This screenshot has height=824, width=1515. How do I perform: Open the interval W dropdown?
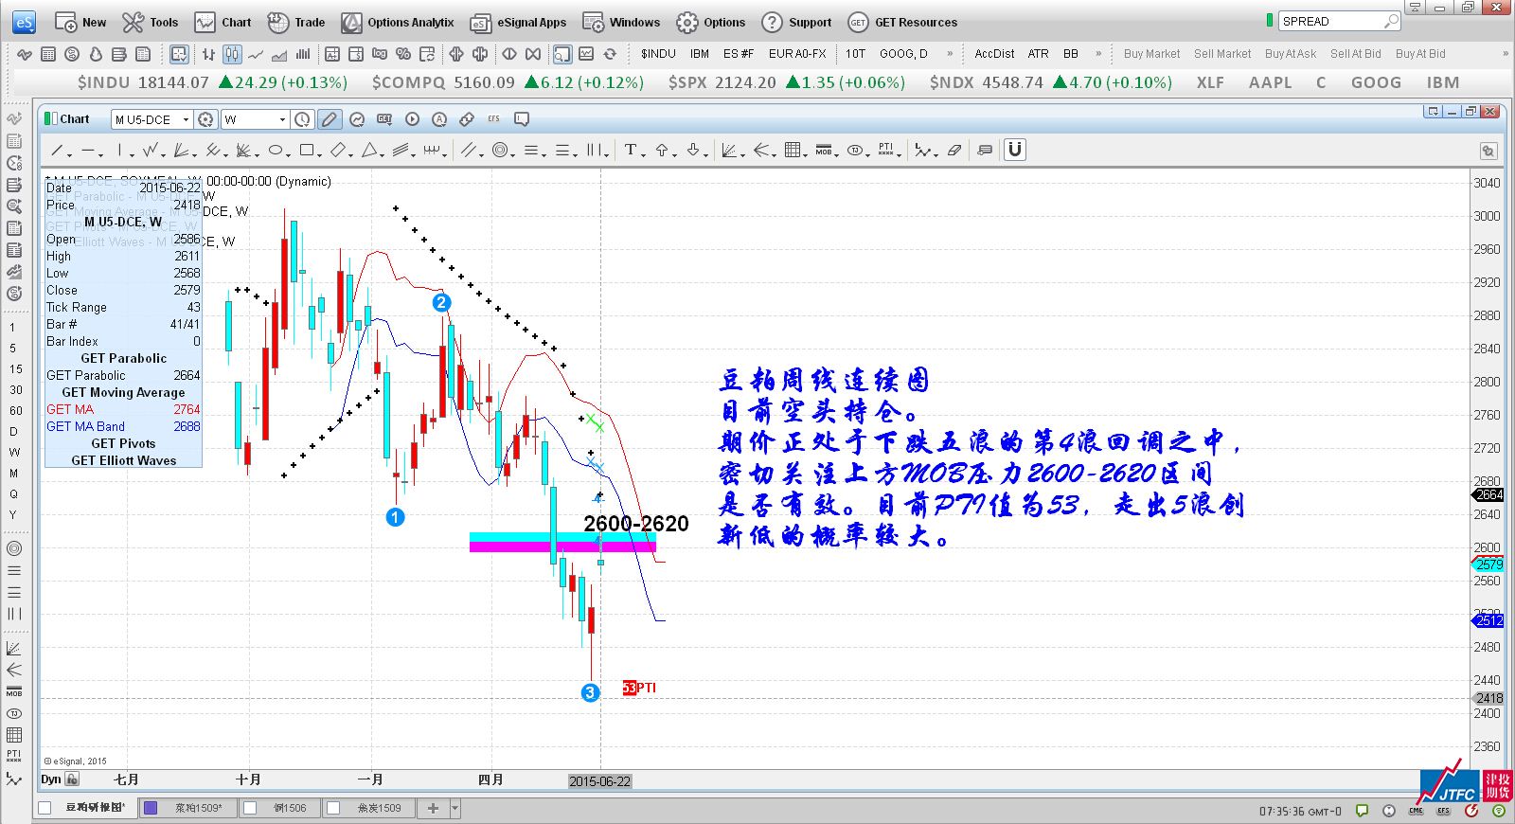(282, 119)
